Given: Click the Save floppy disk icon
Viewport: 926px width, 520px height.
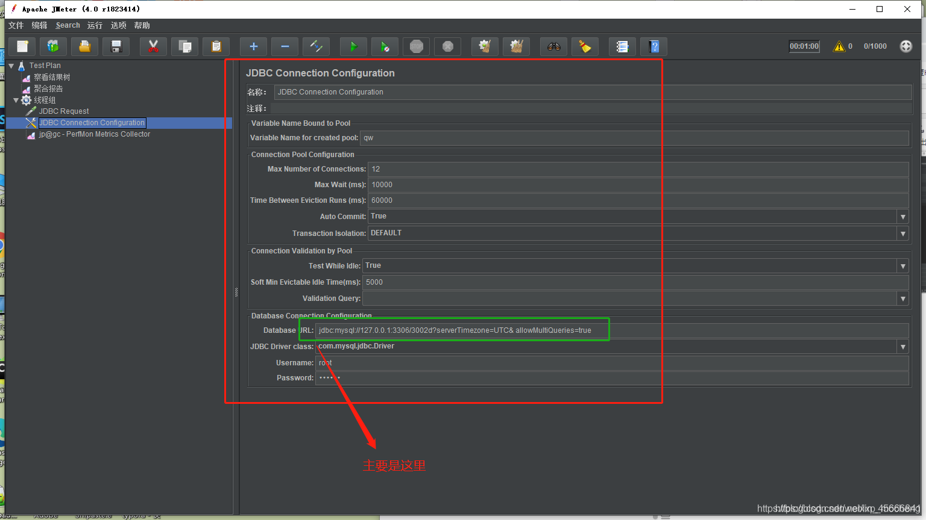Looking at the screenshot, I should point(116,46).
